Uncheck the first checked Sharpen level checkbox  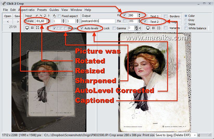(x=54, y=28)
